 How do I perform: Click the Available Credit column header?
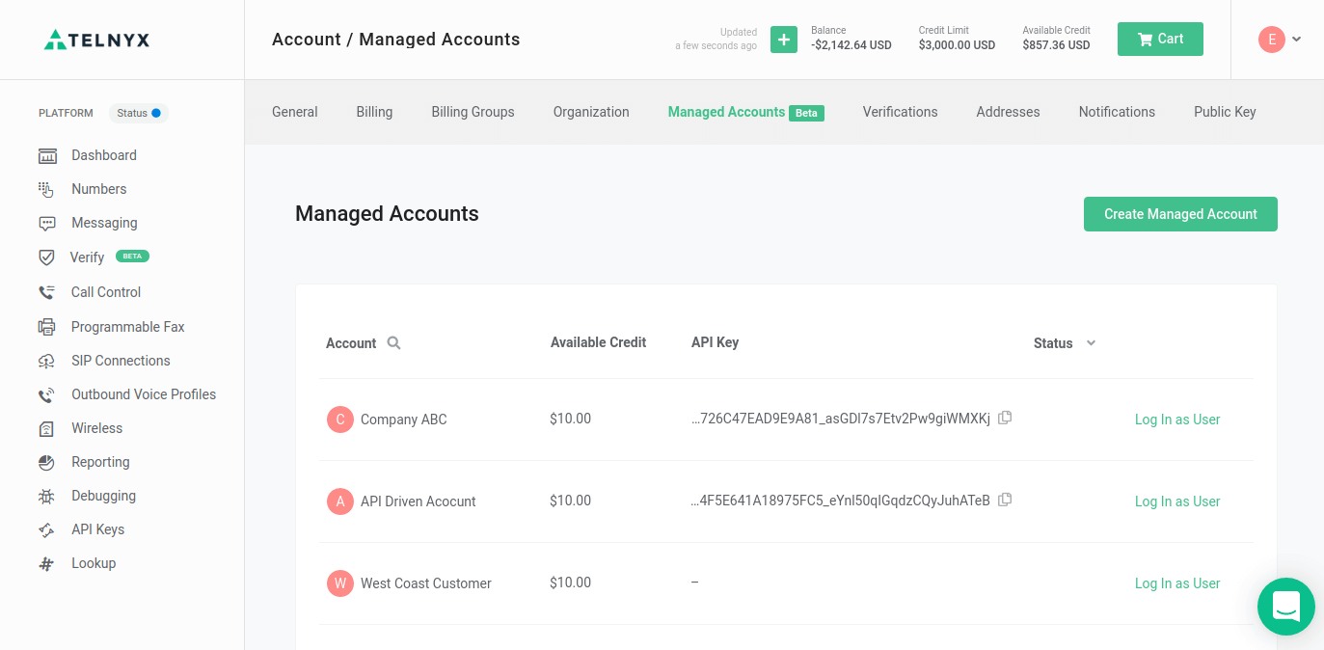598,342
